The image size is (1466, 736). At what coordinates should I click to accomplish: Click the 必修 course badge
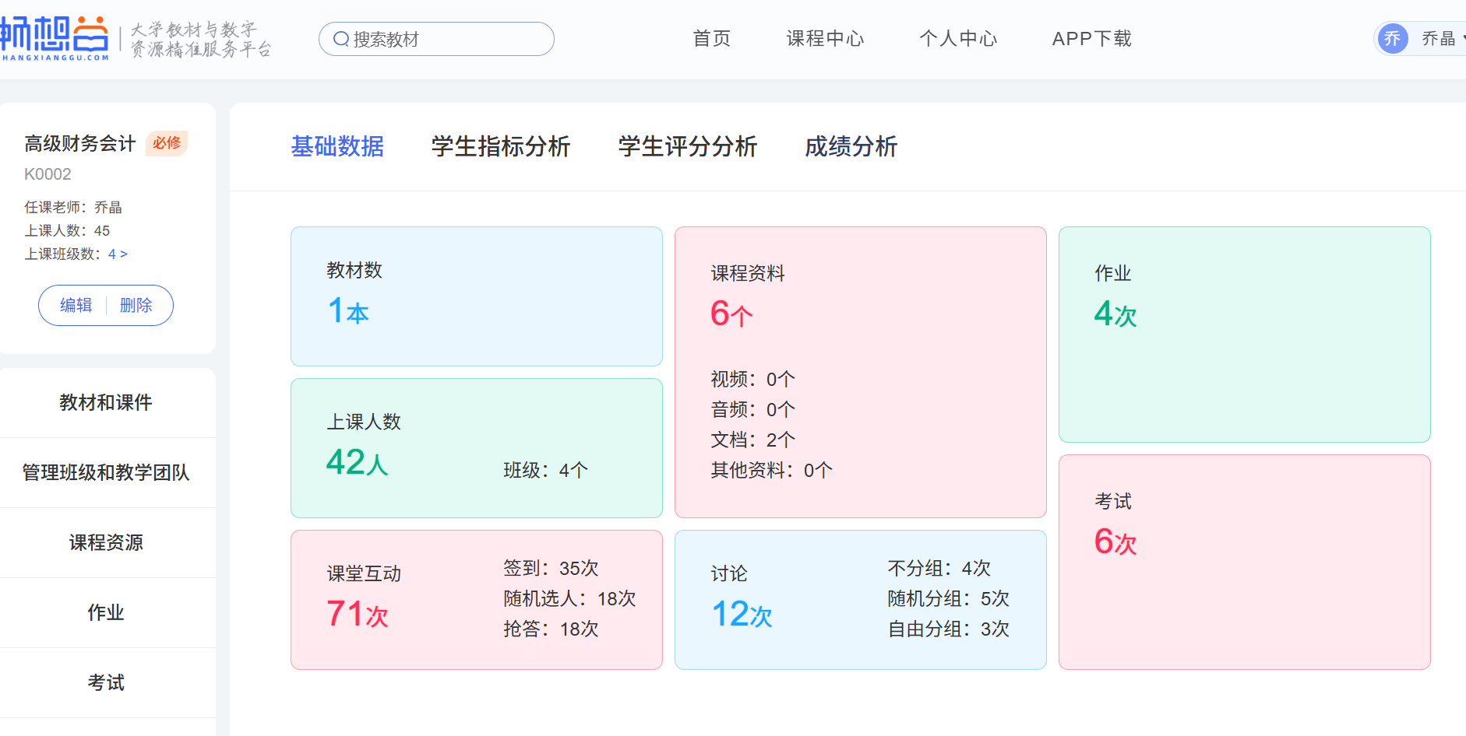pos(167,143)
